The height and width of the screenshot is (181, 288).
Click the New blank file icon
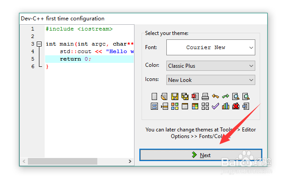coord(154,96)
